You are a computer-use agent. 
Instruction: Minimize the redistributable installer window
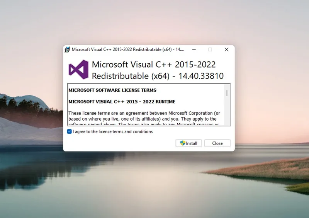[x=194, y=49]
